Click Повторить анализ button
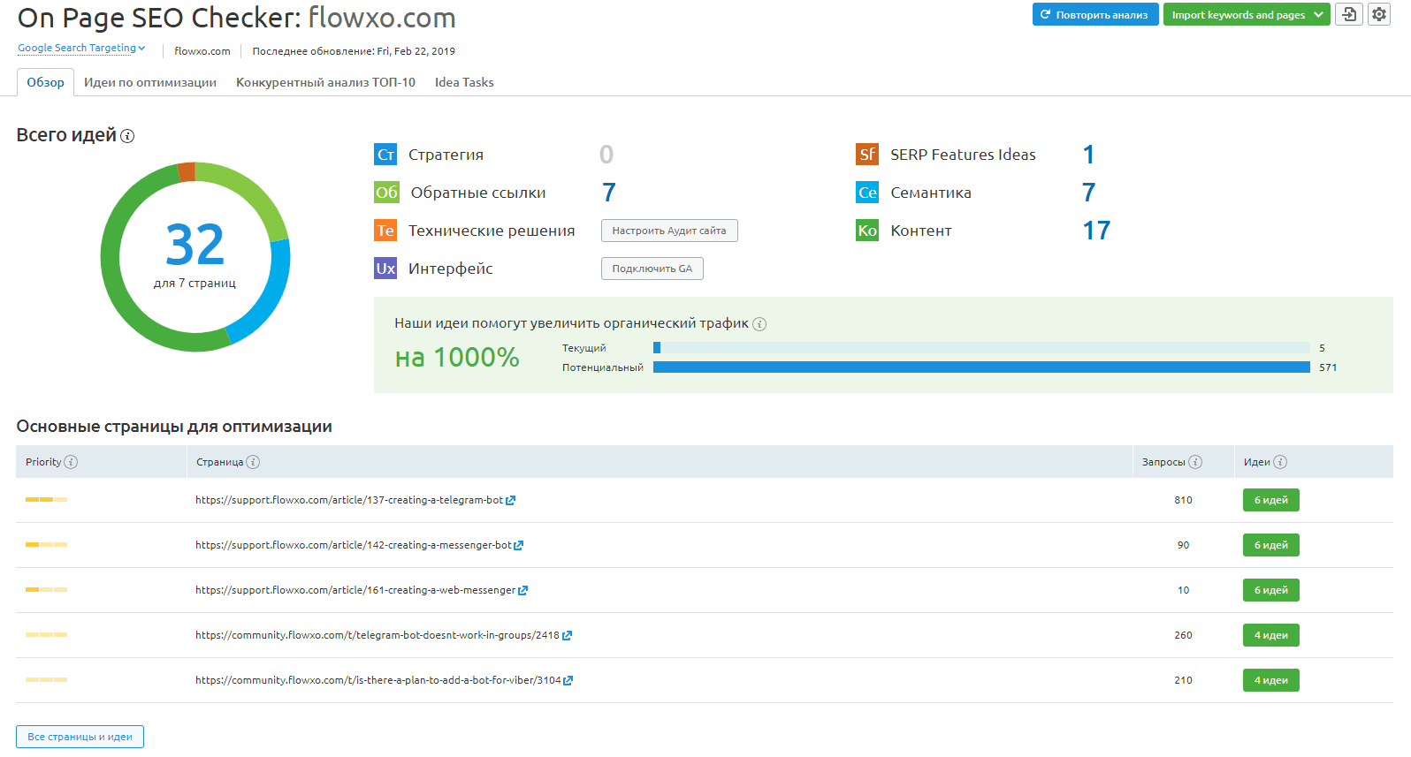Screen dimensions: 1411x757 [1095, 14]
